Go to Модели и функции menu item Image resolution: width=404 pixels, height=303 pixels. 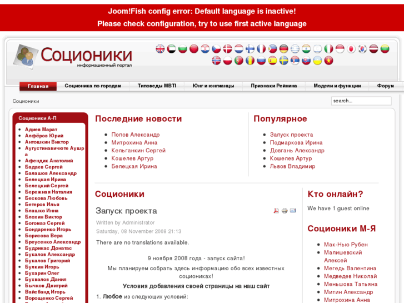point(337,86)
